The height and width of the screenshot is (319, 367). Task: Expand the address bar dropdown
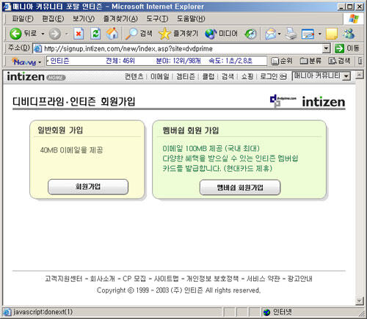click(x=326, y=48)
